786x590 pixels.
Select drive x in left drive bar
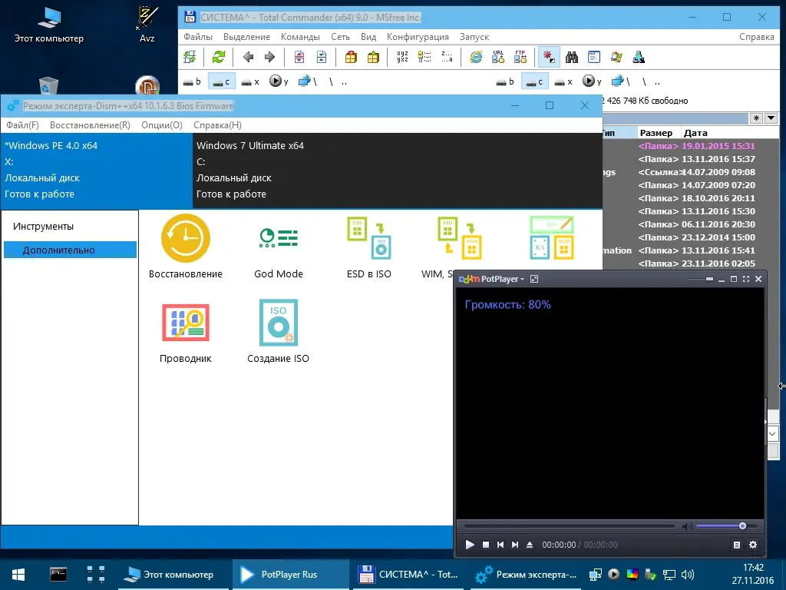coord(250,81)
